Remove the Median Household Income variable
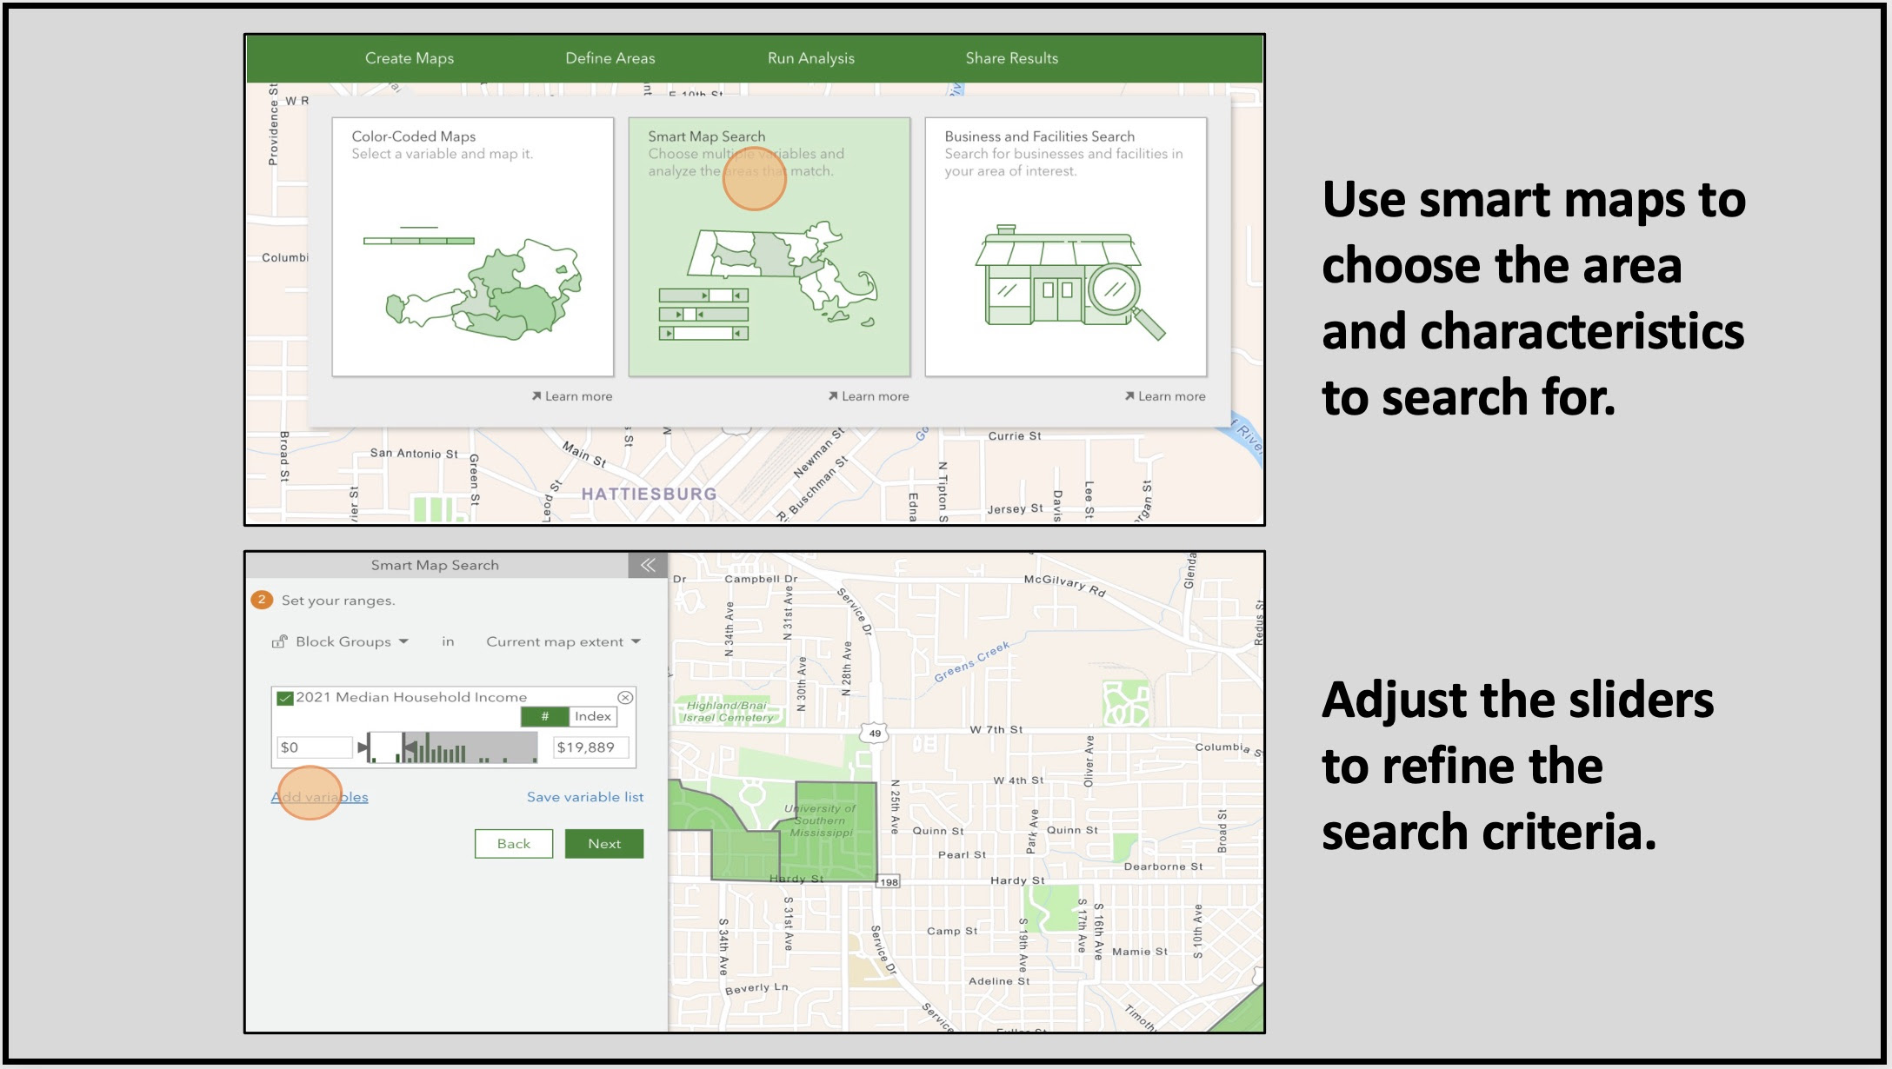The width and height of the screenshot is (1892, 1069). [625, 698]
